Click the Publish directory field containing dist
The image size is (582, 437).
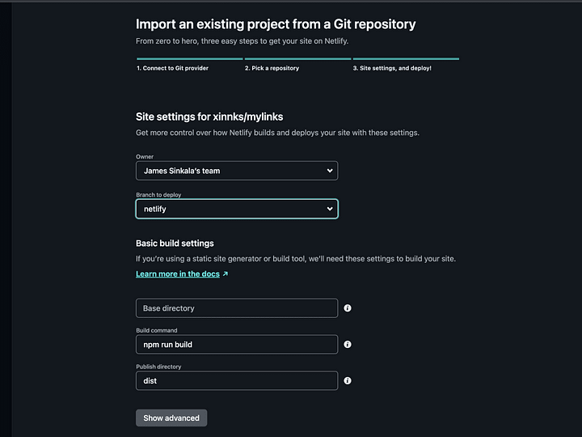click(237, 380)
